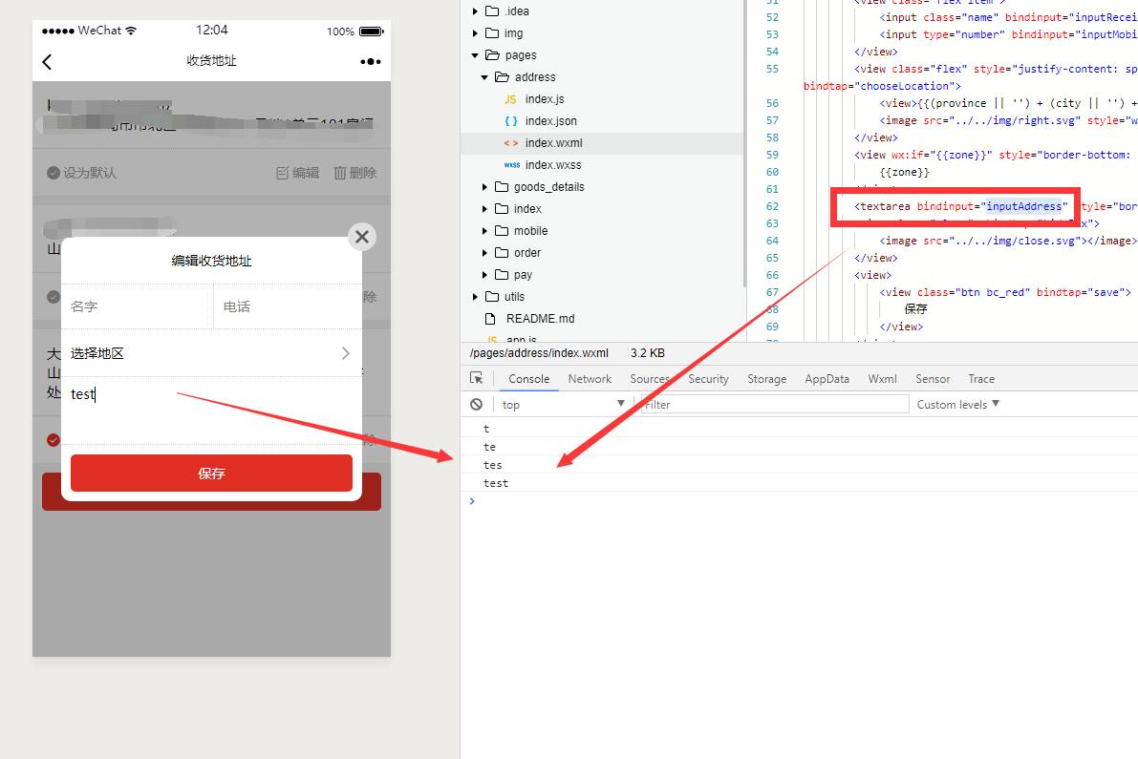1138x759 pixels.
Task: Open README.md file
Action: (x=540, y=318)
